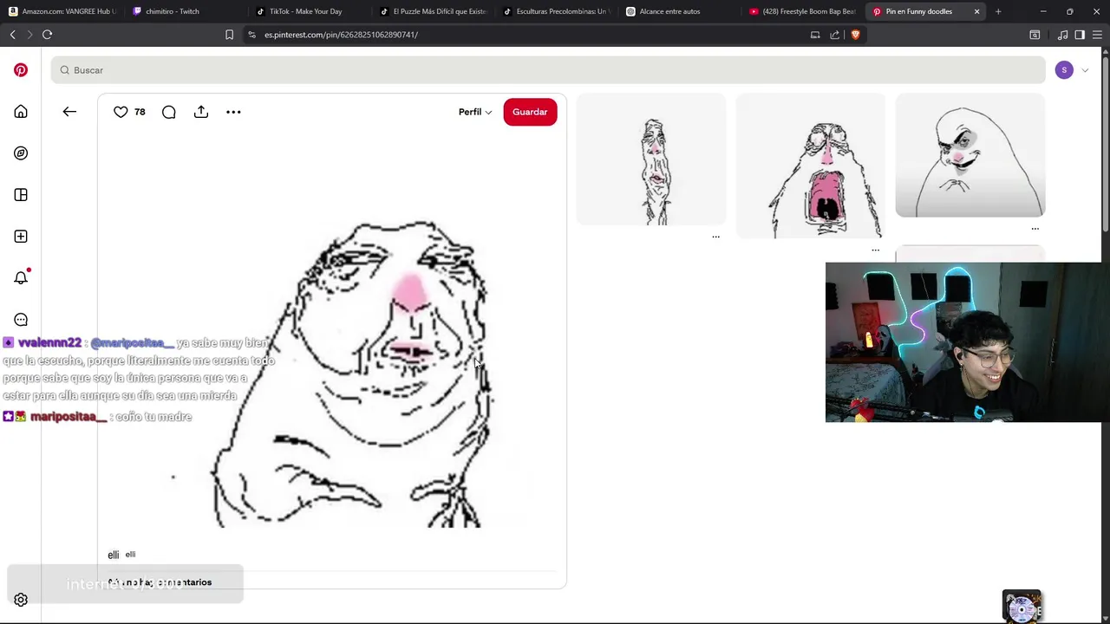
Task: Open options under the screaming doodle
Action: coord(875,250)
